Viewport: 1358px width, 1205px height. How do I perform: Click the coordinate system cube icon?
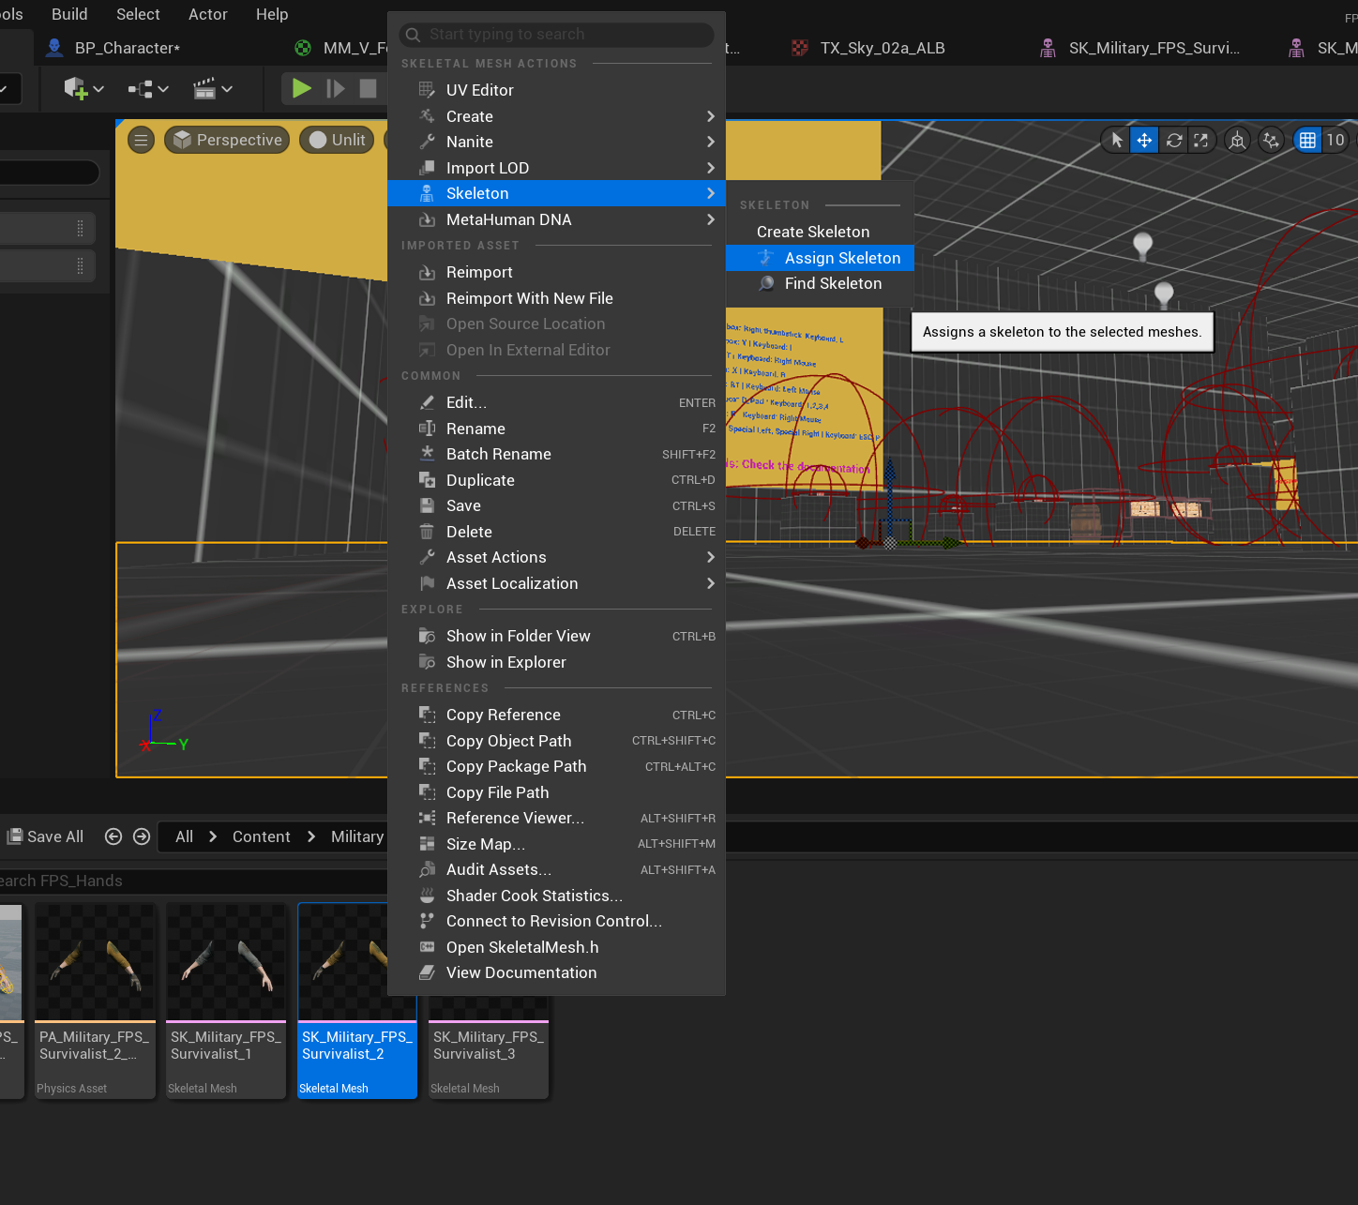[1238, 141]
